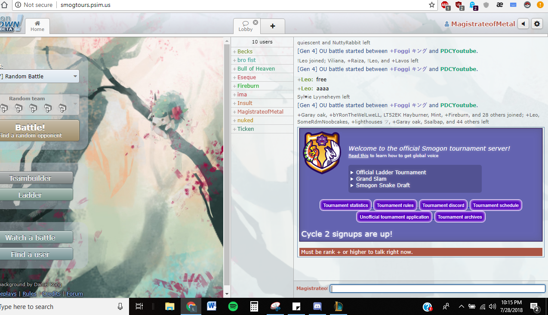The width and height of the screenshot is (548, 315).
Task: Click Find a user
Action: tap(36, 254)
